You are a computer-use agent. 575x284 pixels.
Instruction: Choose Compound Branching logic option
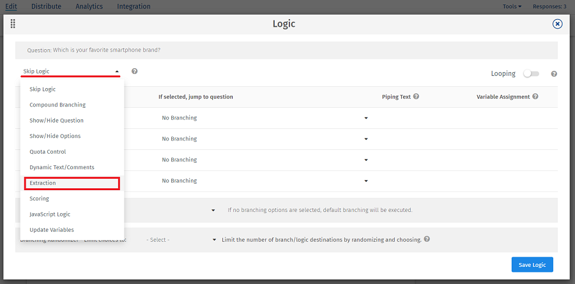(57, 105)
